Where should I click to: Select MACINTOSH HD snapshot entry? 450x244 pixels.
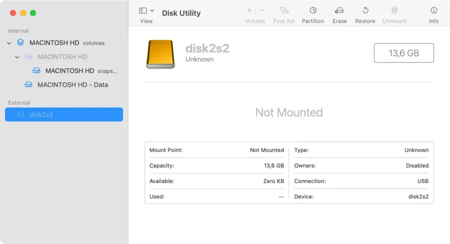tap(64, 71)
